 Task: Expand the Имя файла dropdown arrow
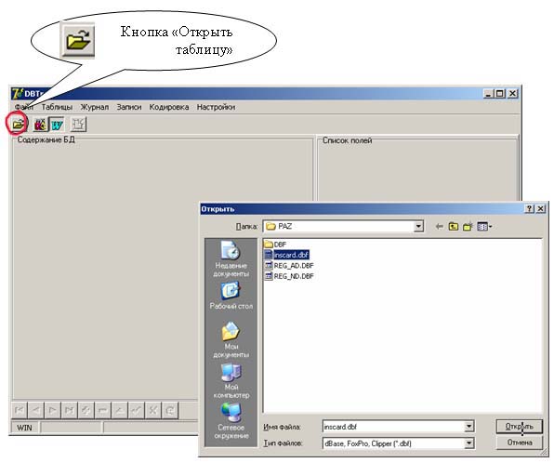coord(468,427)
